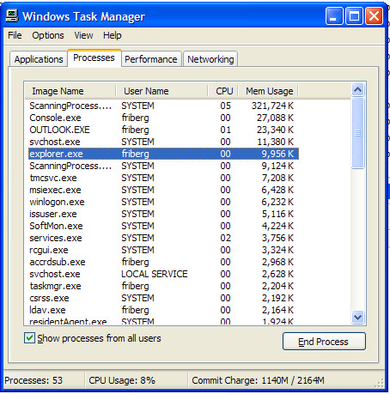The width and height of the screenshot is (390, 394).
Task: Select ScanningProcess row using 321,724 K
Action: (163, 106)
